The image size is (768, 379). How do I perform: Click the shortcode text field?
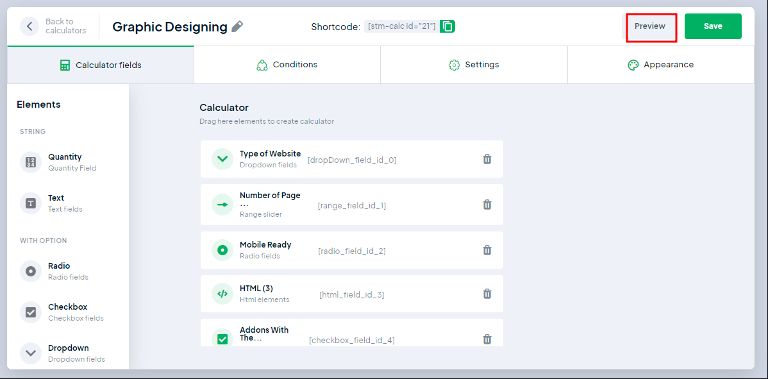click(401, 26)
